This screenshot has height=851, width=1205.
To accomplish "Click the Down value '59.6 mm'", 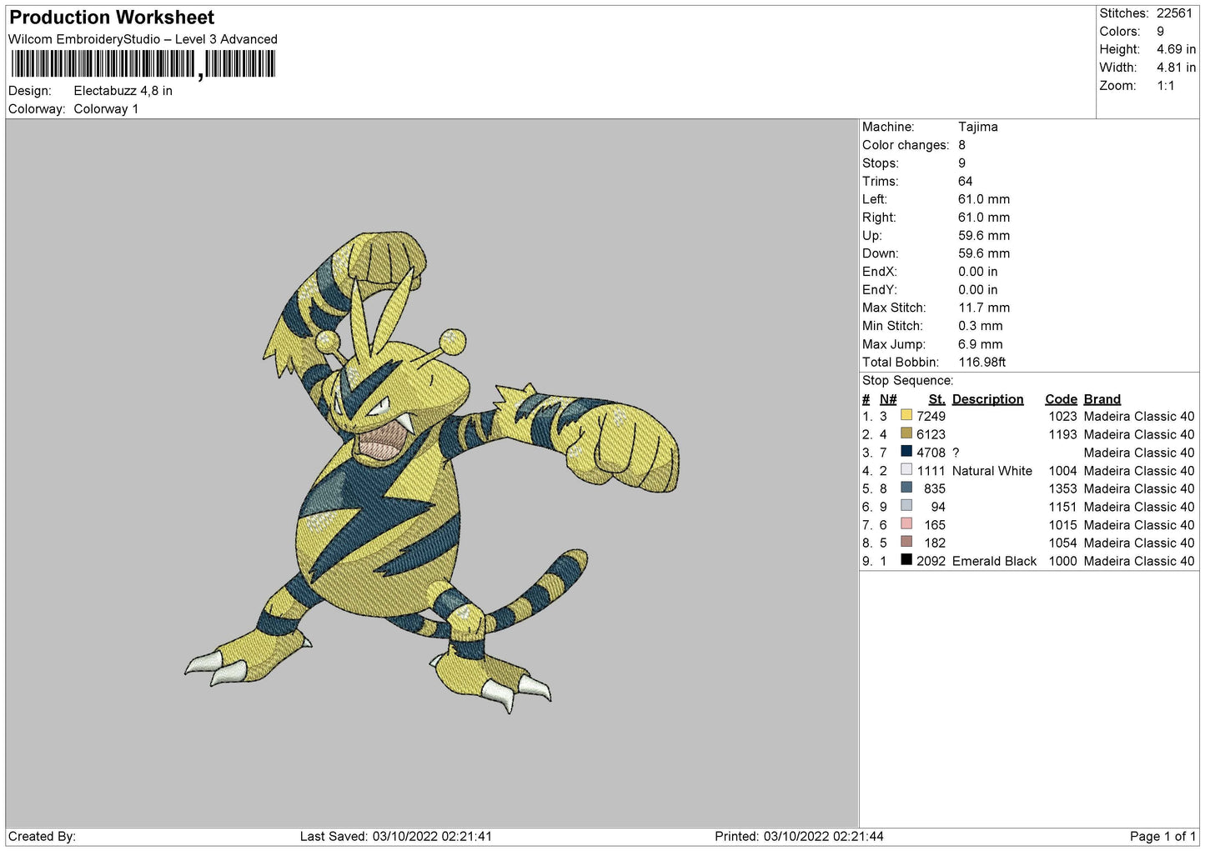I will 984,253.
